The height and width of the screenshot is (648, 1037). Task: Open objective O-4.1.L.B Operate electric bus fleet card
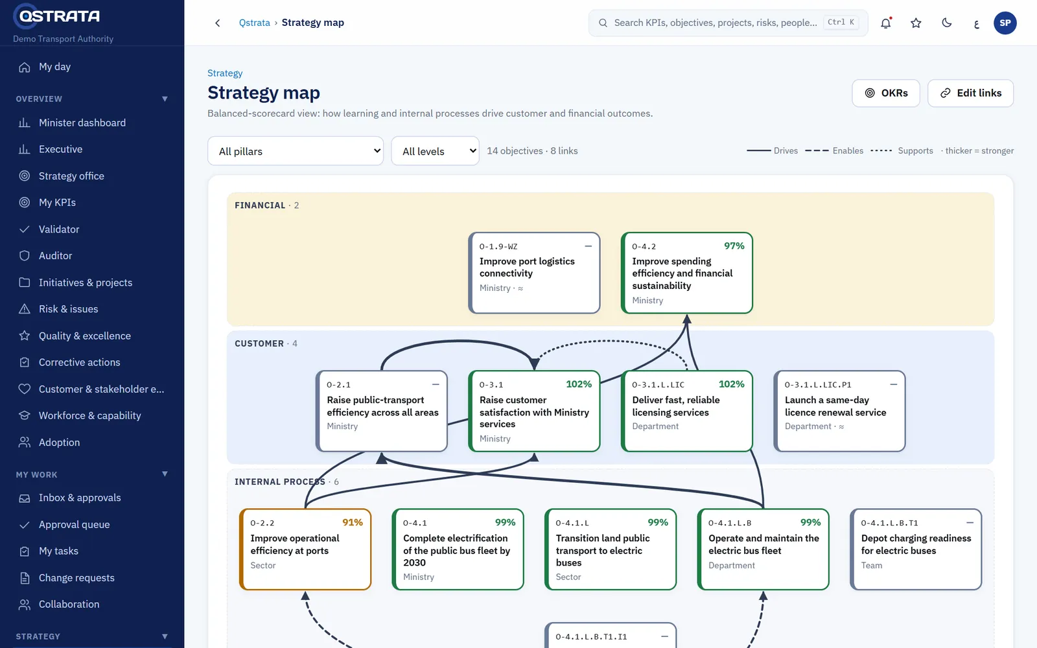[763, 550]
